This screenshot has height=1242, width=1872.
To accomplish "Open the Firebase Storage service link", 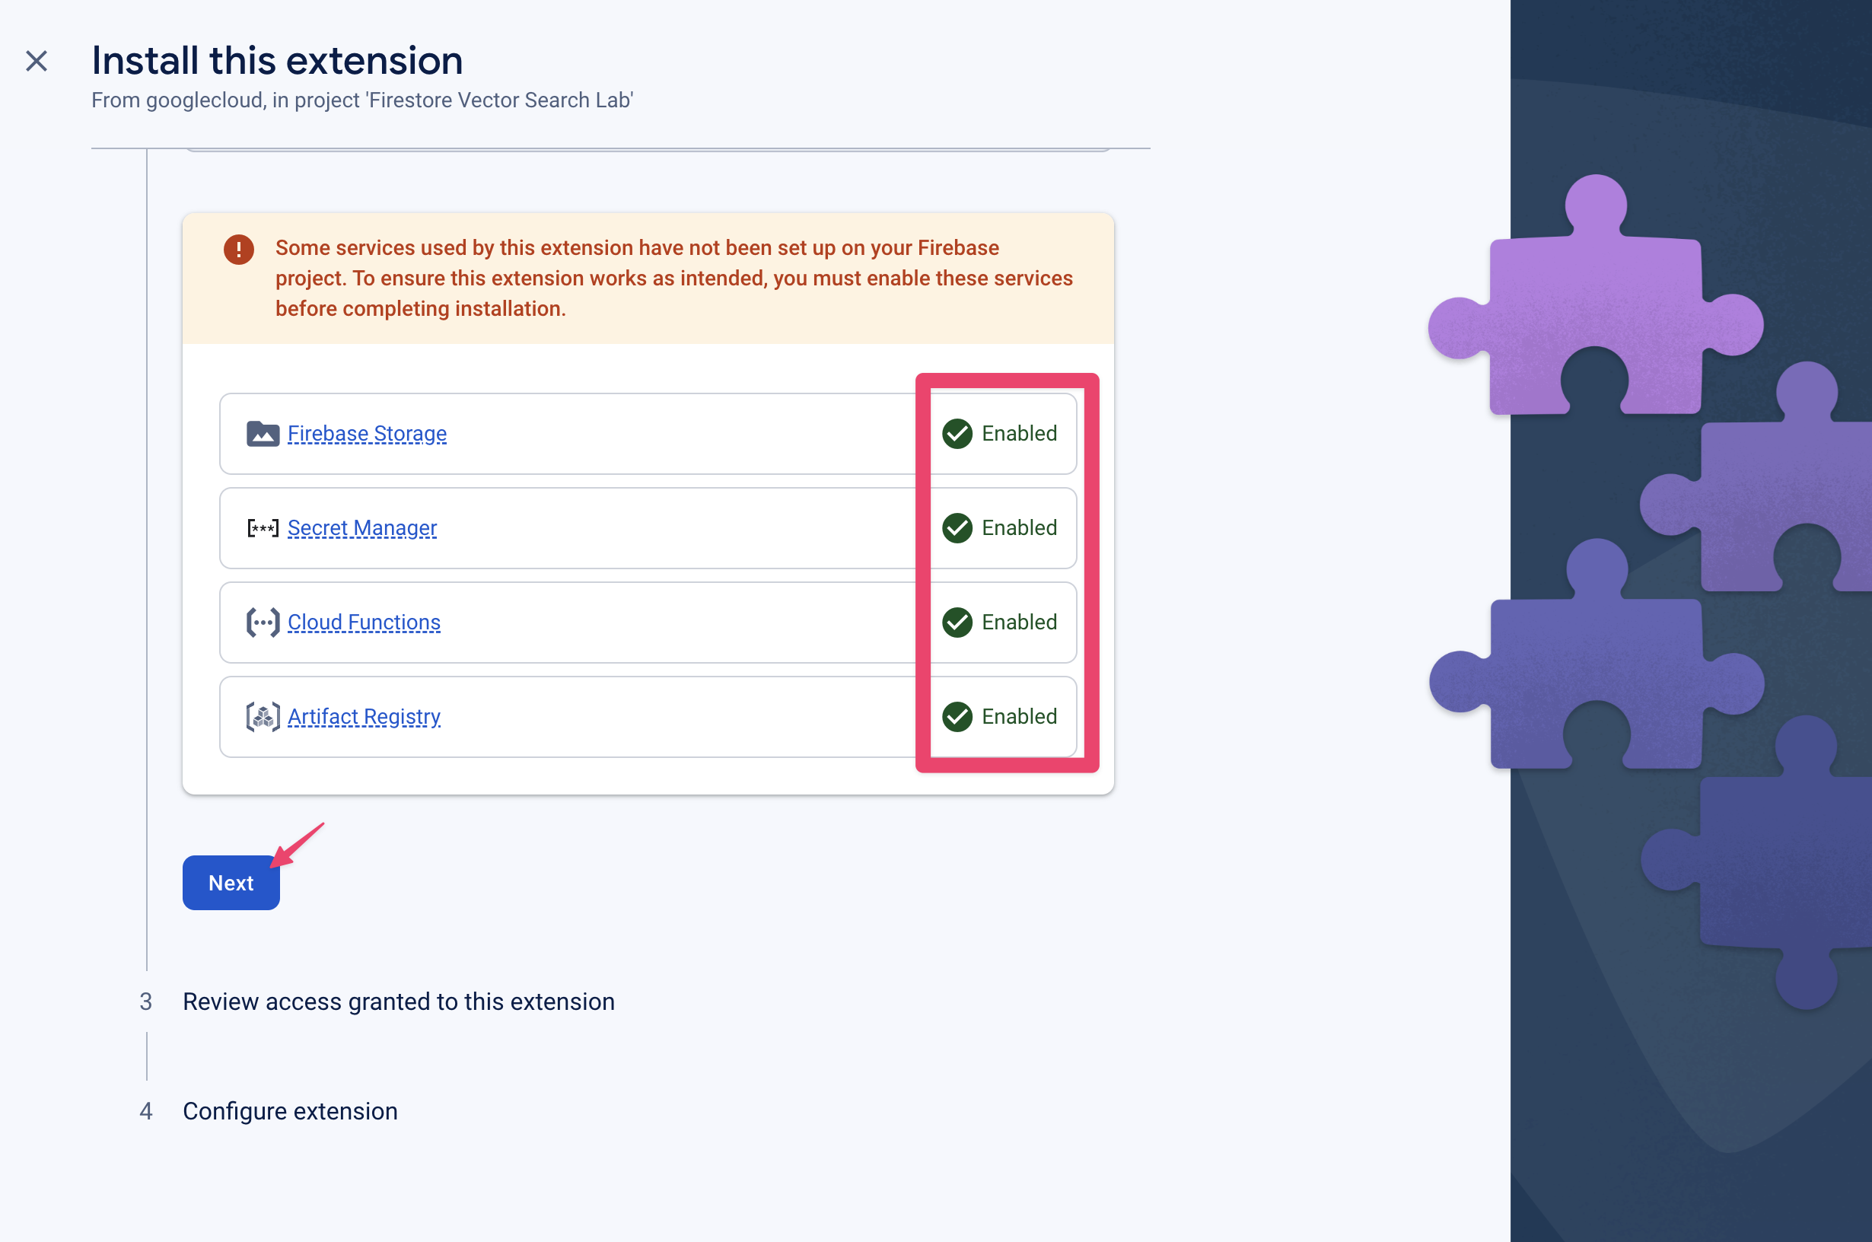I will (x=366, y=432).
